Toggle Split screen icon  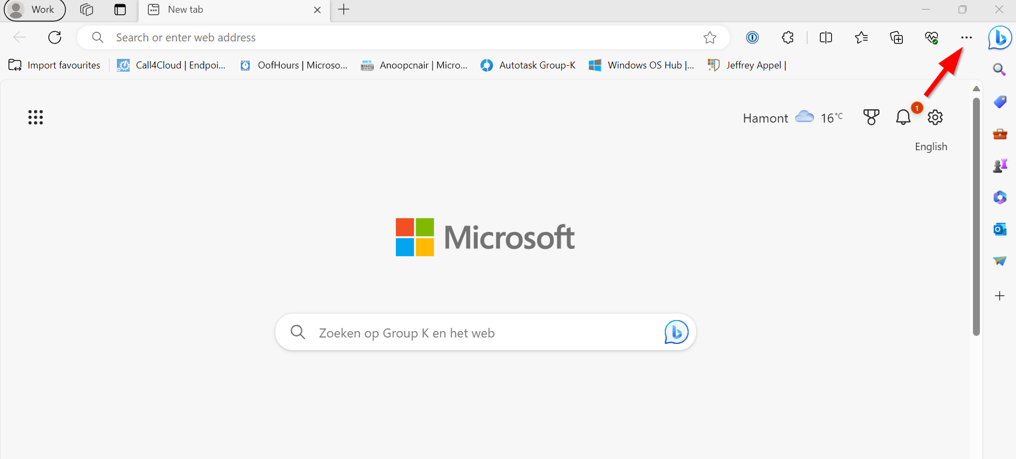coord(826,37)
